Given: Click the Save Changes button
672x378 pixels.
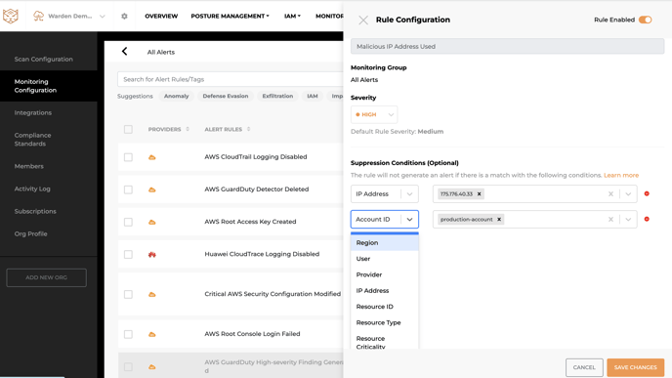Looking at the screenshot, I should (635, 367).
